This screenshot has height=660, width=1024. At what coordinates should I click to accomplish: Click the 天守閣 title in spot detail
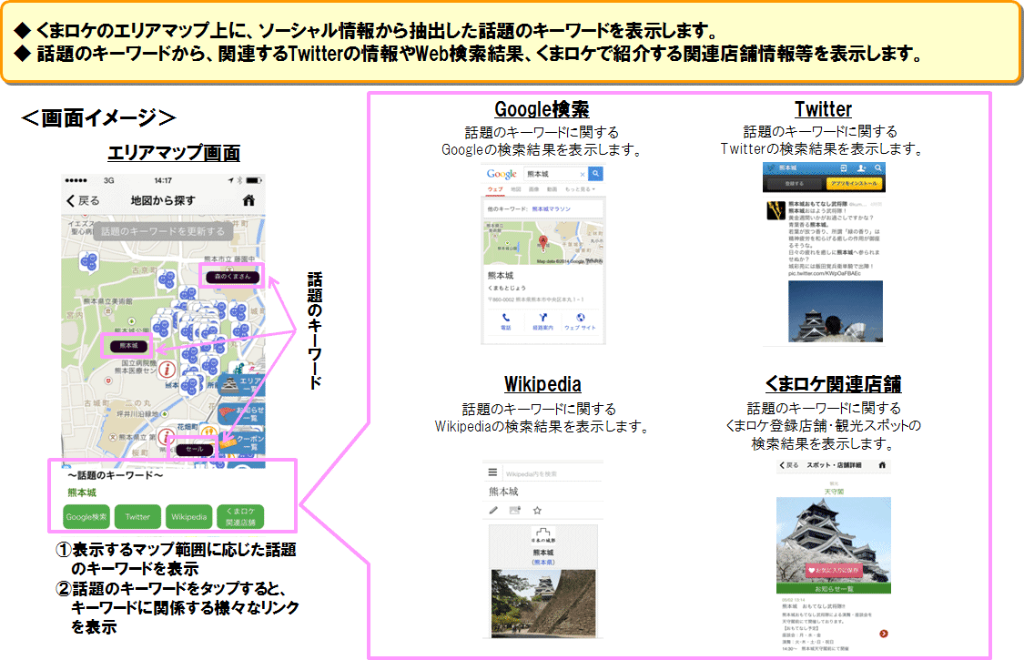click(834, 492)
